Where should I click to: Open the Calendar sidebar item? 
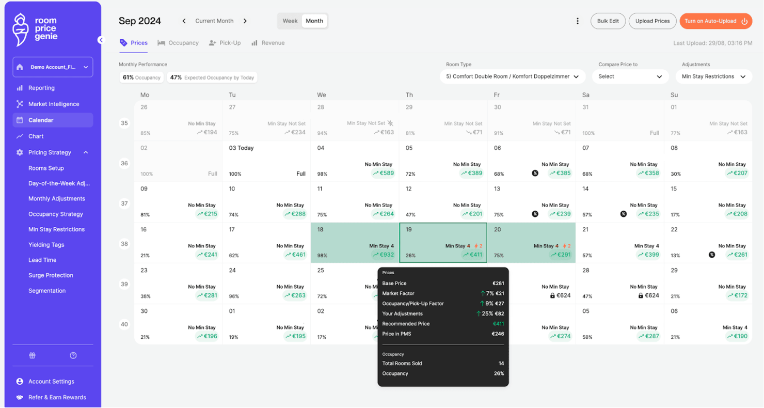tap(41, 120)
